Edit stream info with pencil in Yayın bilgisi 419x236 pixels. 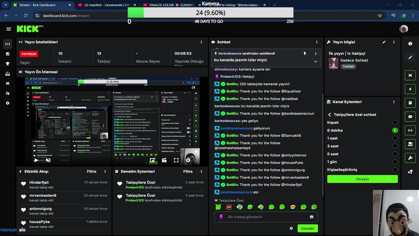(384, 42)
